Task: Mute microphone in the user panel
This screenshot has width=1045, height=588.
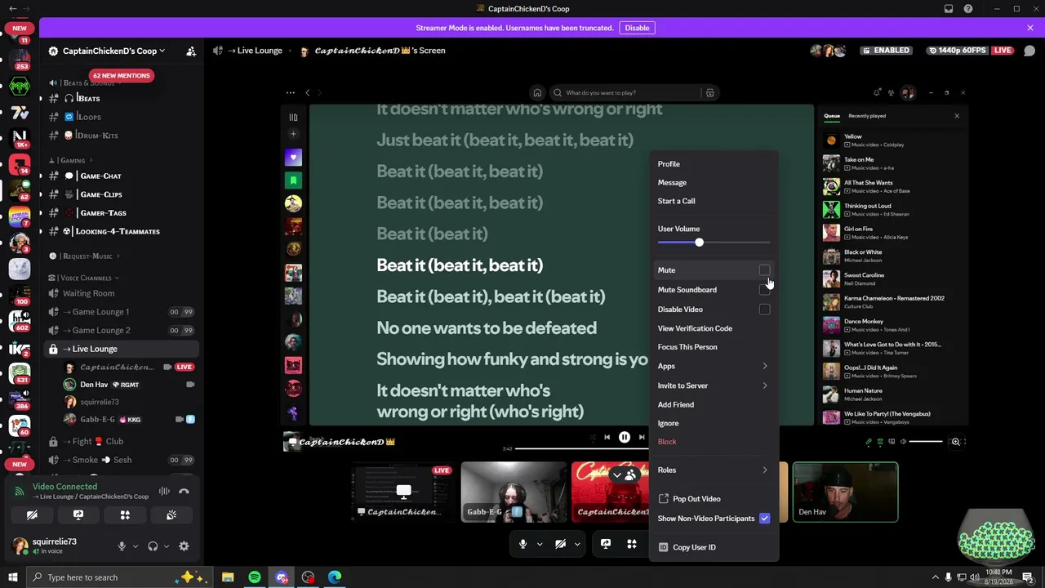Action: pyautogui.click(x=122, y=546)
